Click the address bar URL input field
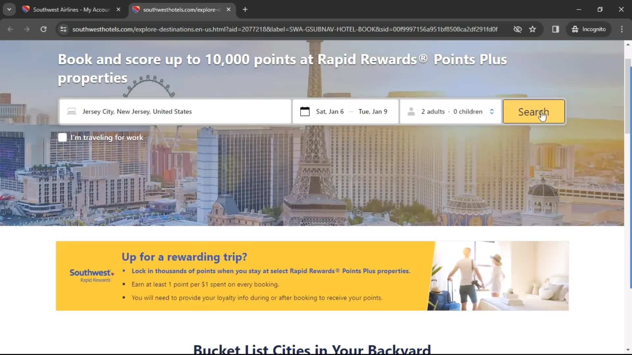632x355 pixels. coord(286,29)
